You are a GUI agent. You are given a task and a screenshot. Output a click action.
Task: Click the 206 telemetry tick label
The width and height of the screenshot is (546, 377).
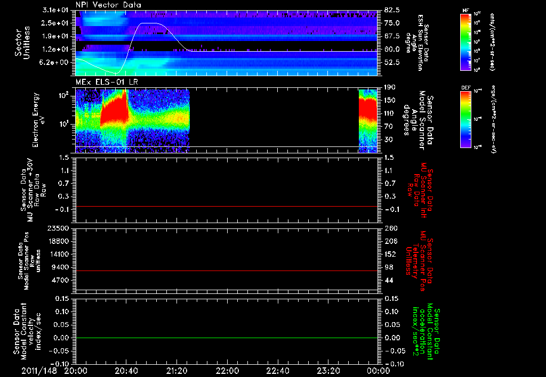point(390,241)
